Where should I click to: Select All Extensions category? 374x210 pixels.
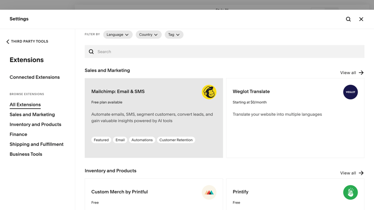click(25, 105)
